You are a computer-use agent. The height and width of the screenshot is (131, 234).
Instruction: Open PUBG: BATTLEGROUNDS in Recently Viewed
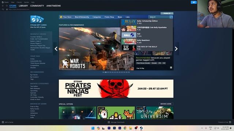coord(39,39)
